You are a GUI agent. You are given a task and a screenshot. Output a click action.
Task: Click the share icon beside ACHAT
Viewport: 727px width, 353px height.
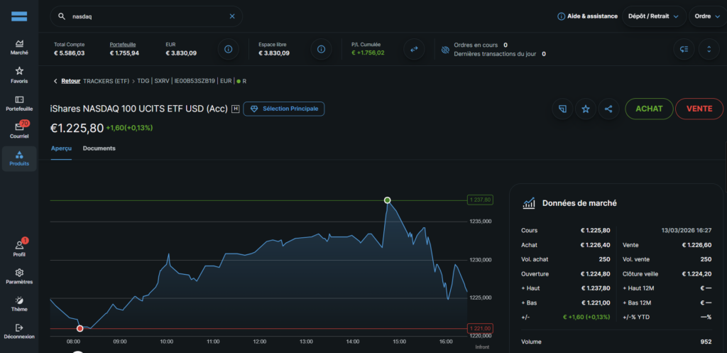[608, 109]
